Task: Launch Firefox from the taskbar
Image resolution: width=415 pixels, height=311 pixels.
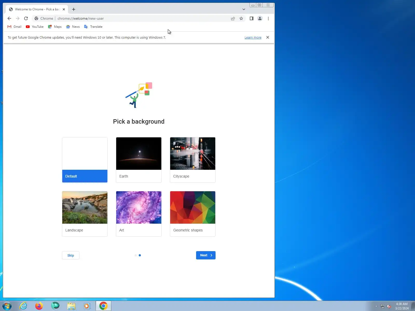Action: tap(39, 306)
